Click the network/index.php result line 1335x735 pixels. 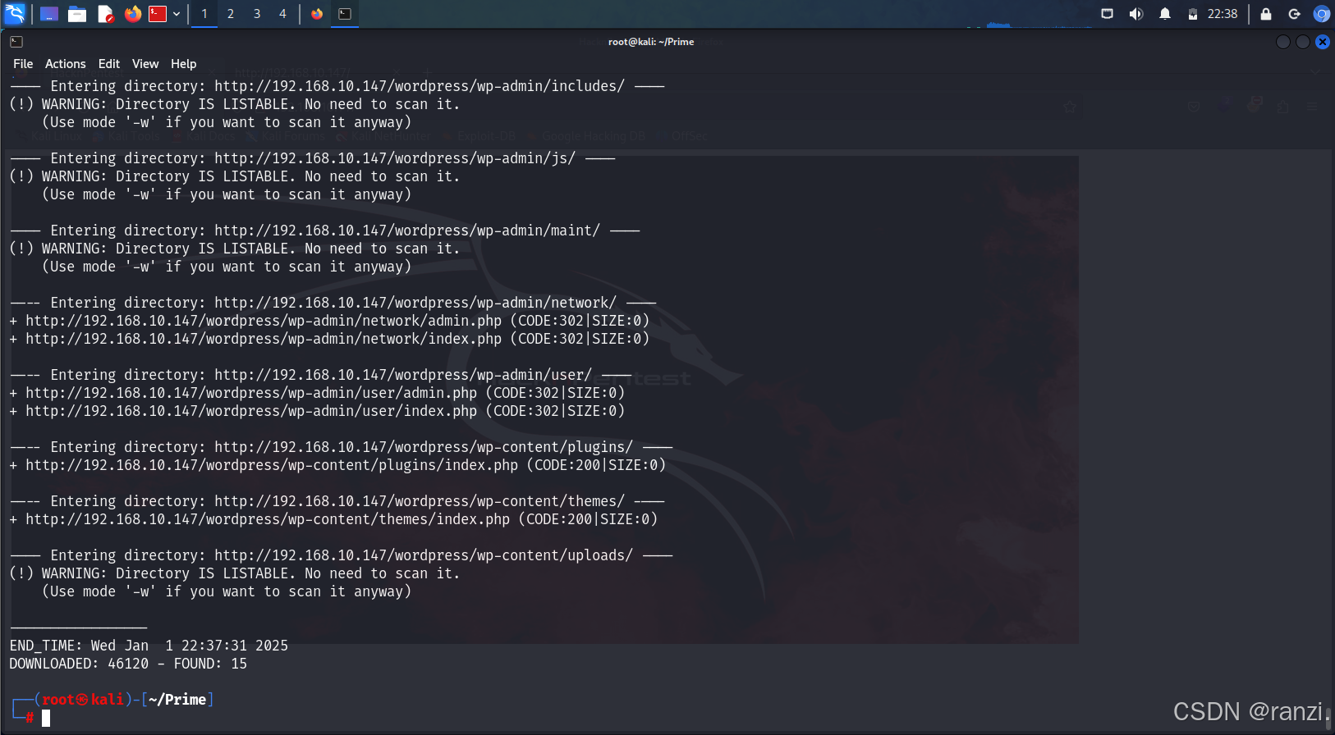[329, 339]
